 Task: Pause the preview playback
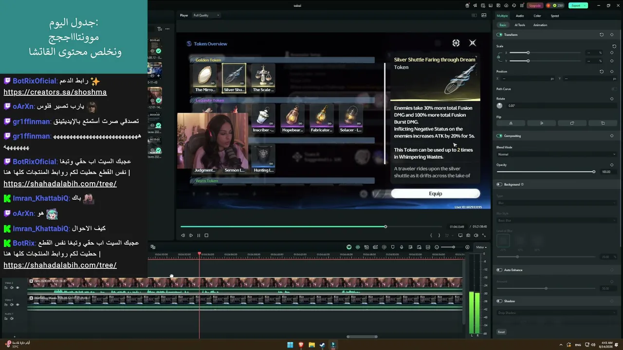[x=199, y=235]
